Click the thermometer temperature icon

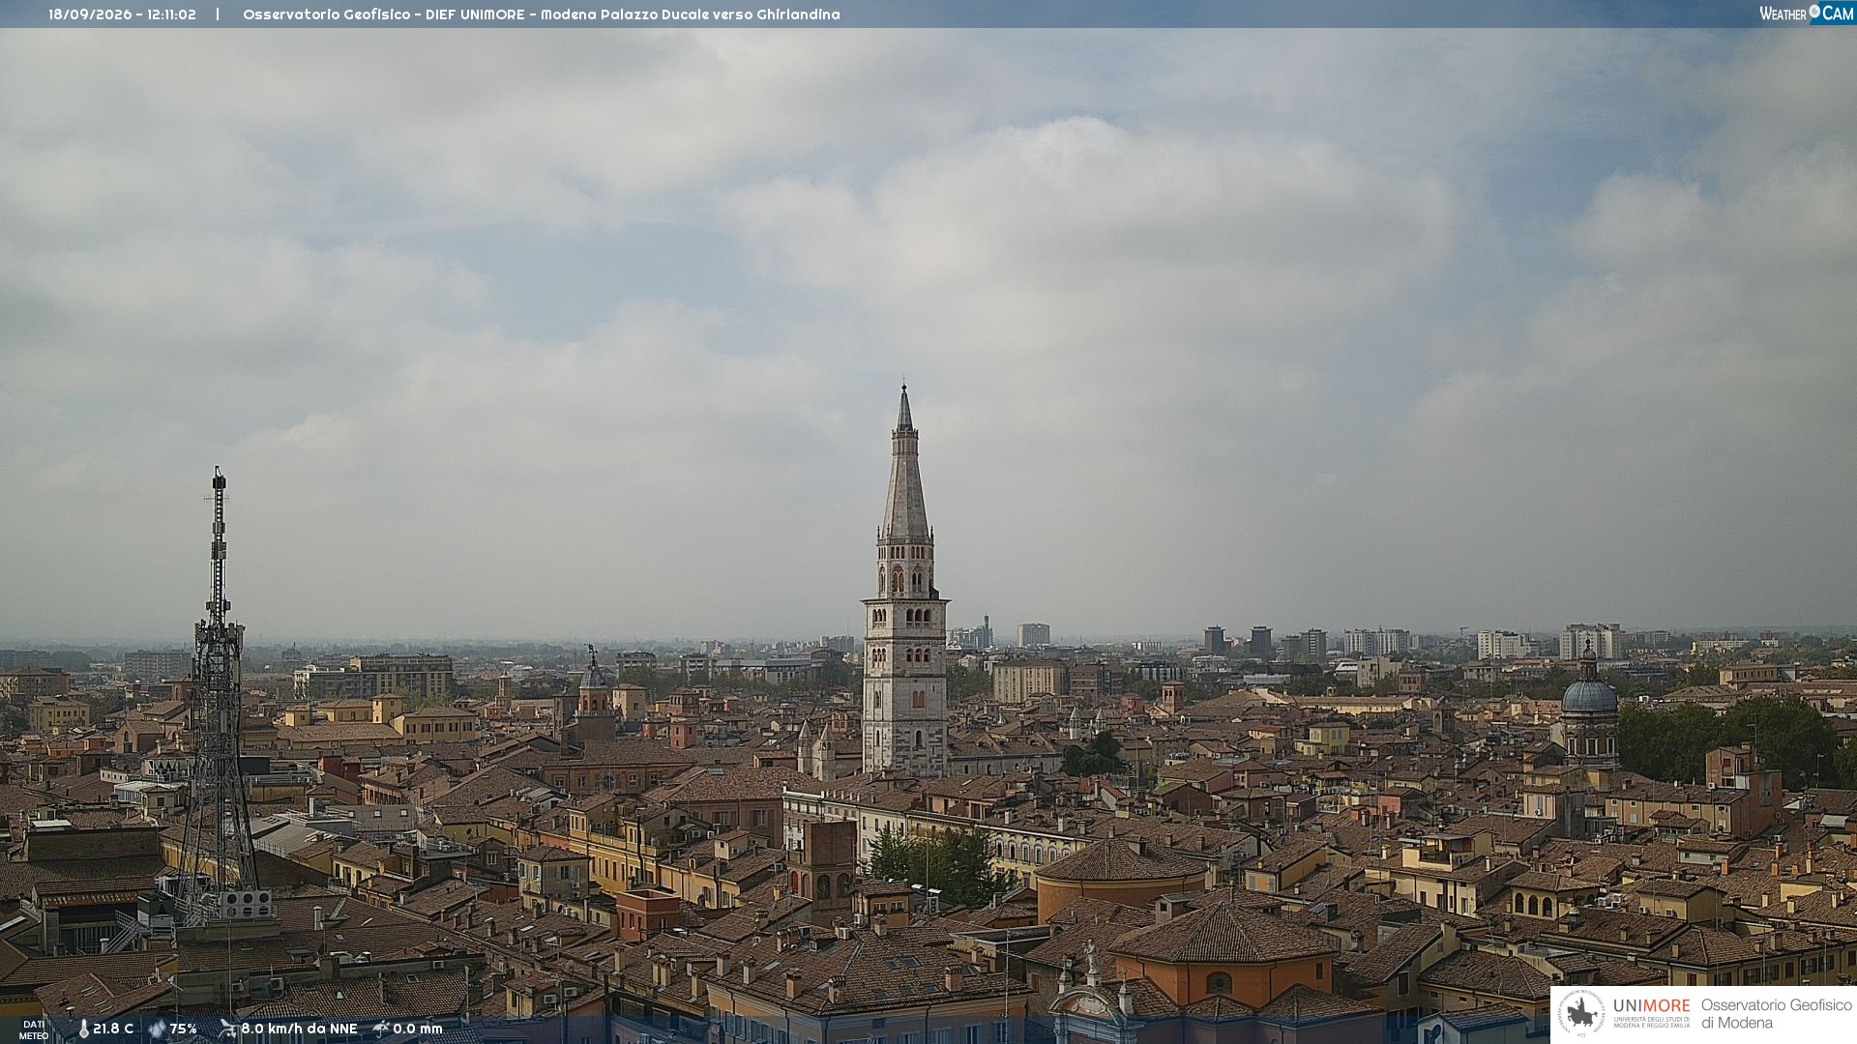[x=84, y=1029]
